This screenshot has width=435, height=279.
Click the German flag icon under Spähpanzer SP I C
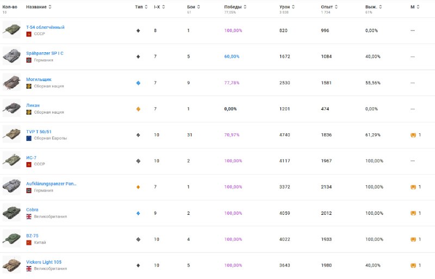click(29, 60)
